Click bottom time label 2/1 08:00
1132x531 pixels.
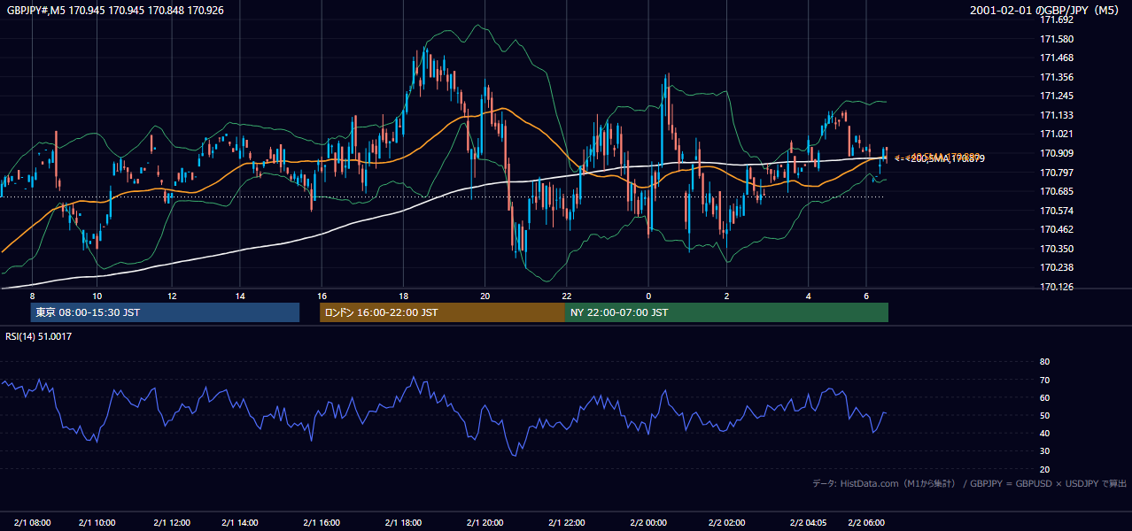coord(34,522)
